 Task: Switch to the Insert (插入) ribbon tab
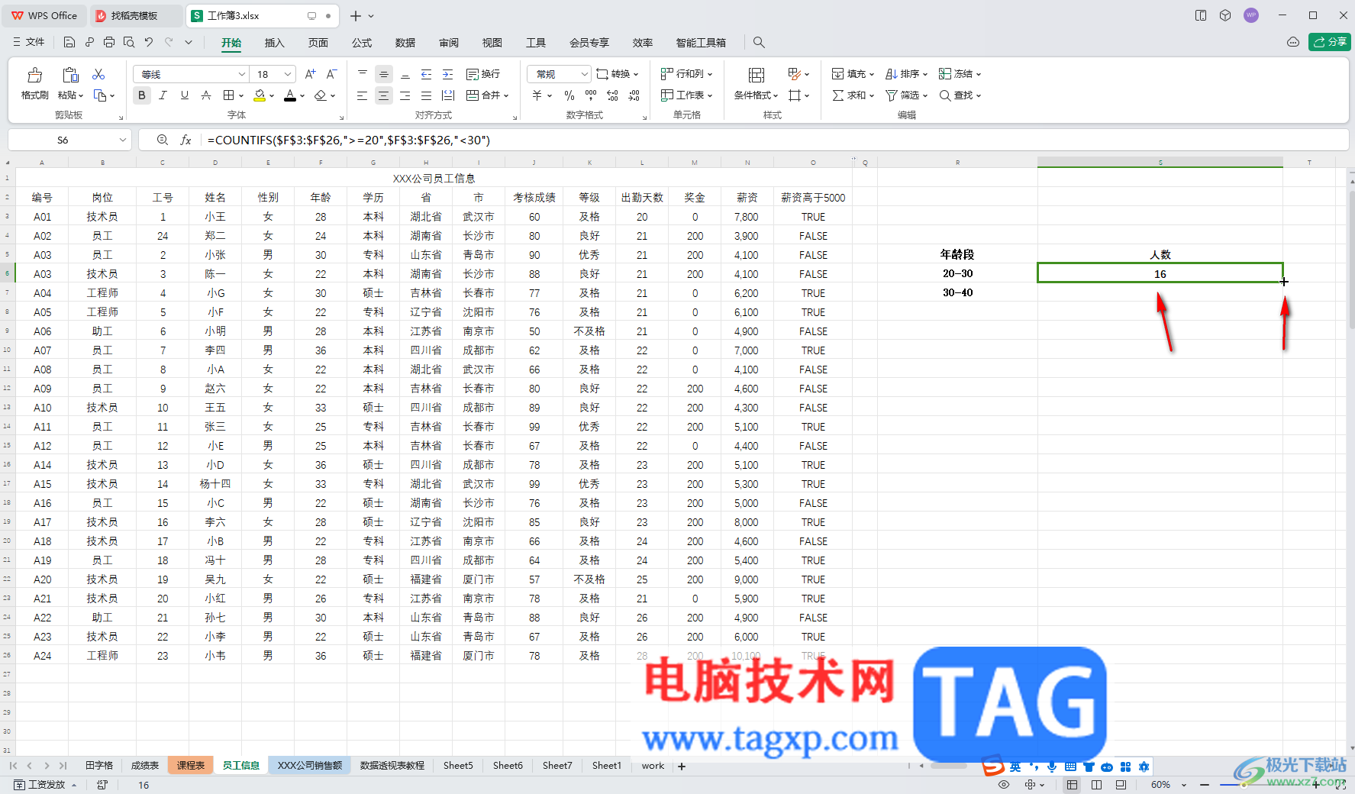pyautogui.click(x=274, y=43)
